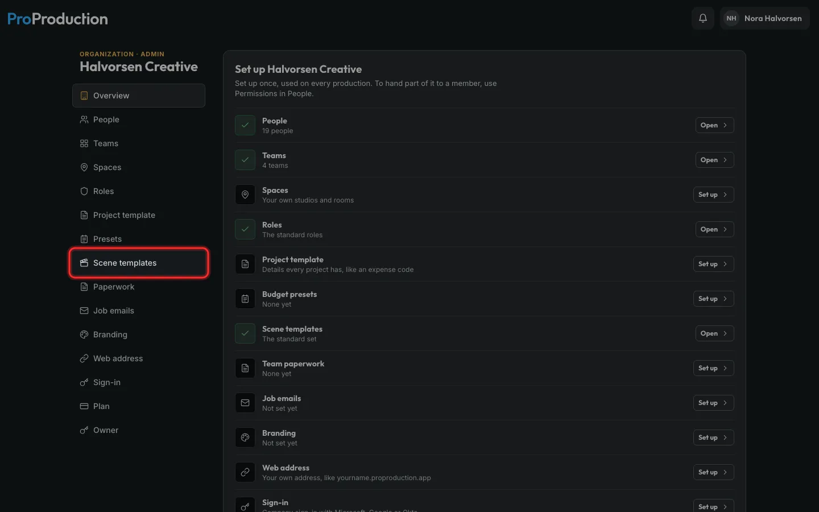The height and width of the screenshot is (512, 819).
Task: Click the green checkmark beside Teams row
Action: pos(245,160)
